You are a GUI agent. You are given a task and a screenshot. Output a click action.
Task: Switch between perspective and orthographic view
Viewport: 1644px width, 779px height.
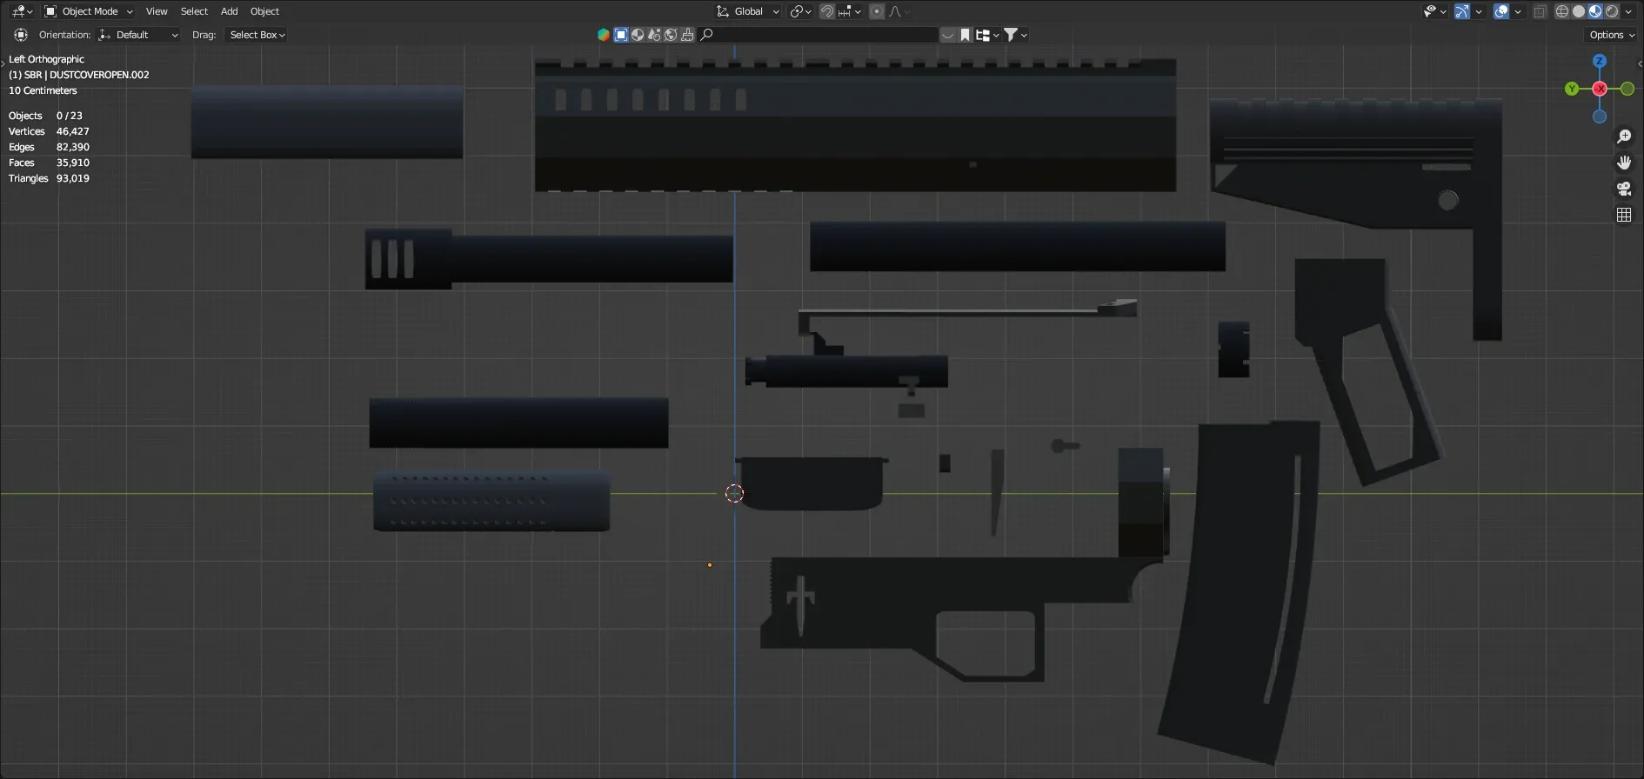[x=1624, y=215]
